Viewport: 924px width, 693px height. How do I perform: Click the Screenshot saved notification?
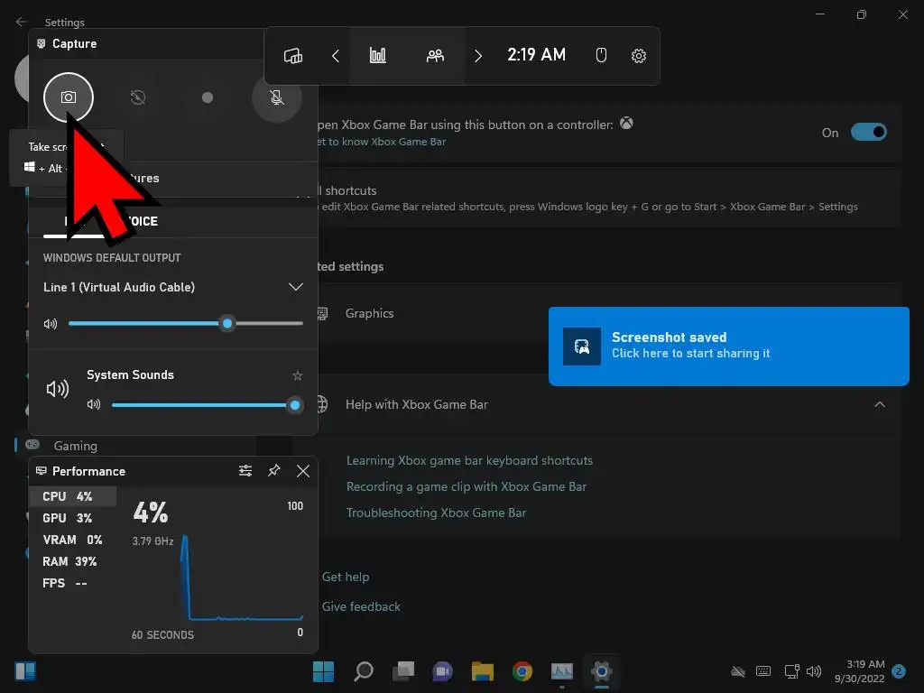[x=728, y=346]
